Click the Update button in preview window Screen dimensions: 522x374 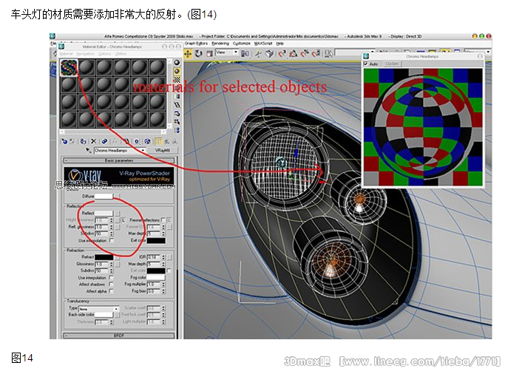392,64
